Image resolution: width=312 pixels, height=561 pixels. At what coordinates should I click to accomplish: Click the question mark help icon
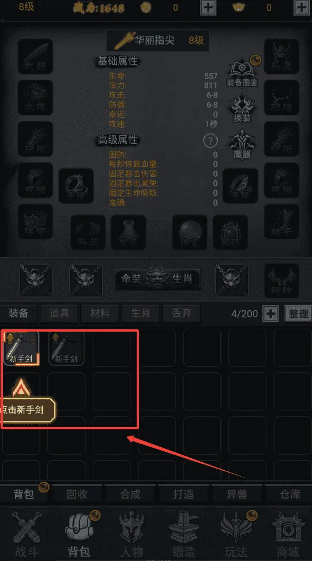pos(210,140)
